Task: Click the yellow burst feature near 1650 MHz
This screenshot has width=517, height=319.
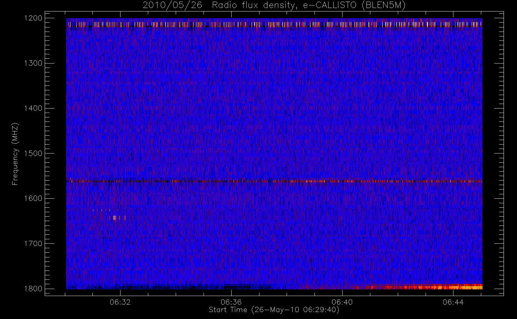Action: [118, 218]
